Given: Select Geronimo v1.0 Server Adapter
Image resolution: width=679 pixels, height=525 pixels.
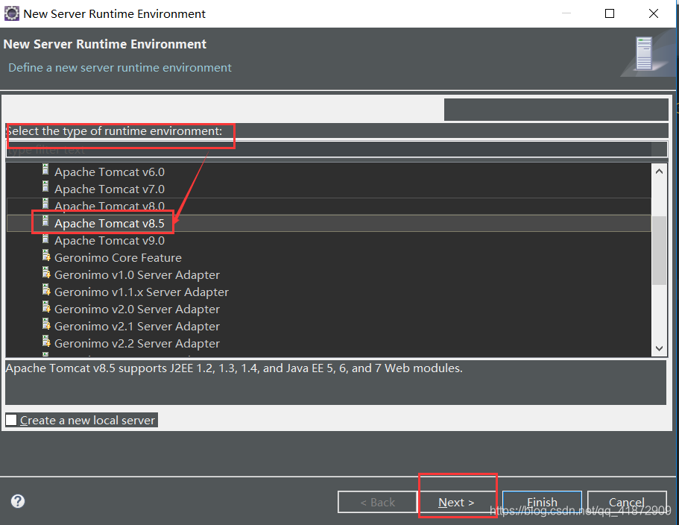Looking at the screenshot, I should (x=137, y=275).
